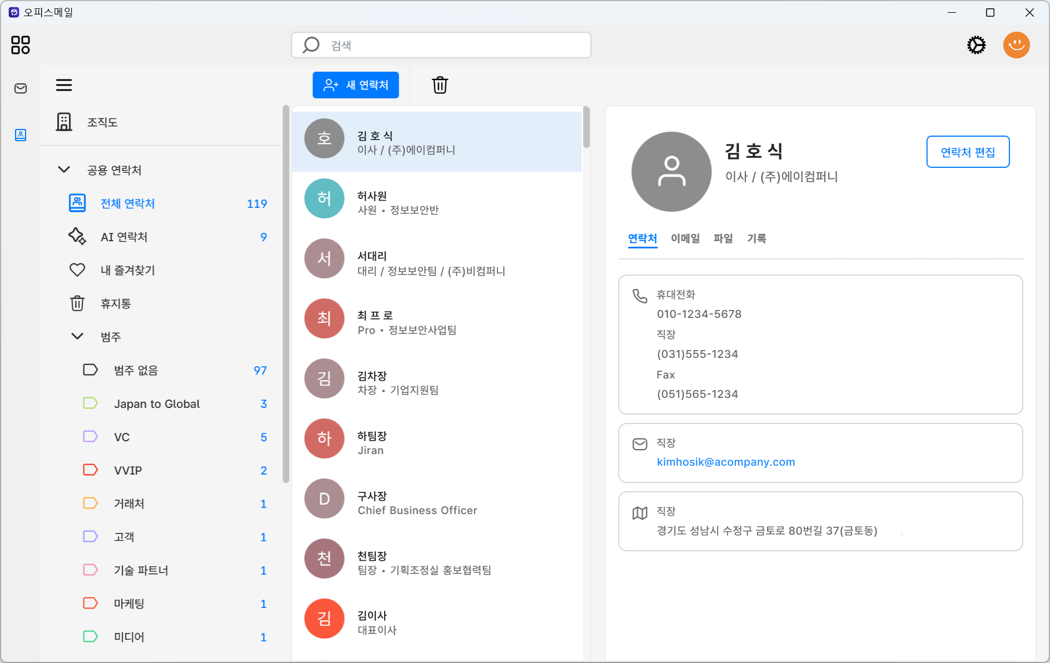The image size is (1050, 663).
Task: Click the large profile picture of 김호식
Action: coord(671,172)
